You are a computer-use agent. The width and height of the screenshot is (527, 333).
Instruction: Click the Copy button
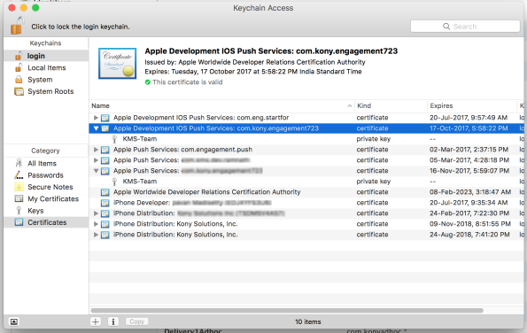click(x=136, y=321)
